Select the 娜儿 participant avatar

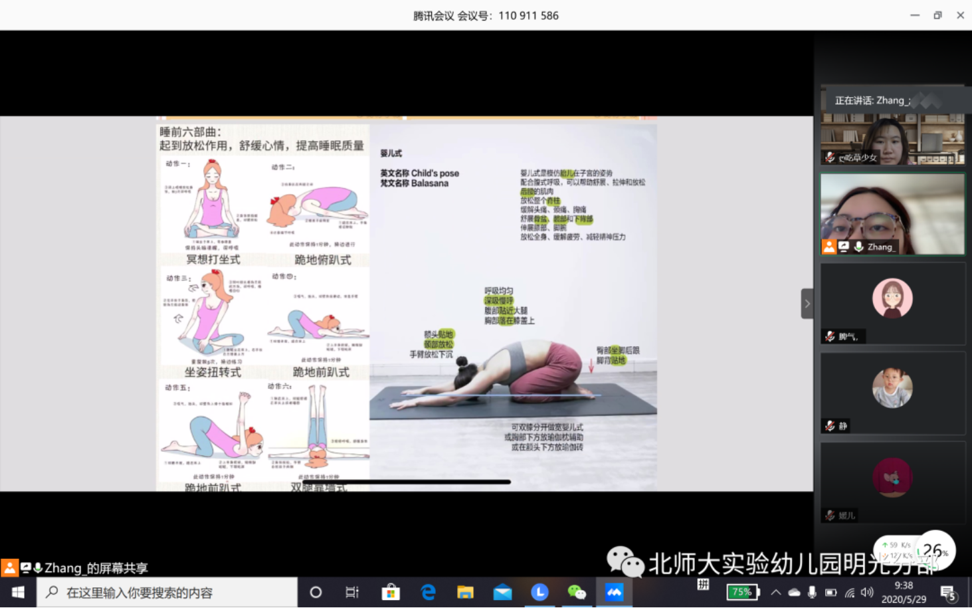(892, 477)
